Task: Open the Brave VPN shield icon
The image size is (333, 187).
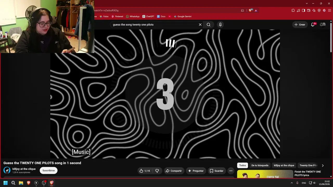Action: pyautogui.click(x=319, y=10)
